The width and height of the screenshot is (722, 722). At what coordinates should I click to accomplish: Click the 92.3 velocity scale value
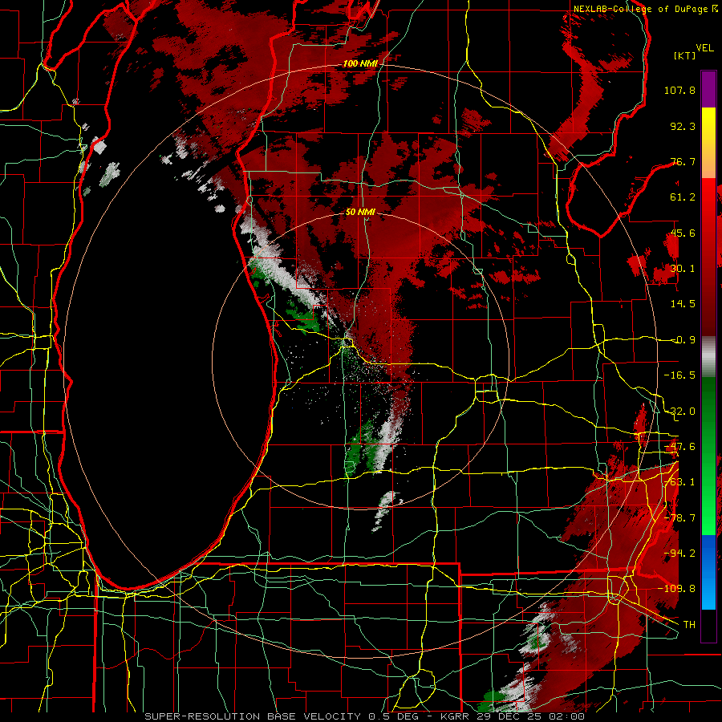[x=683, y=126]
